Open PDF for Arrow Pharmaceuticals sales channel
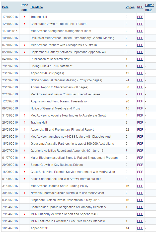The width and height of the screenshot is (157, 233). pos(140,179)
